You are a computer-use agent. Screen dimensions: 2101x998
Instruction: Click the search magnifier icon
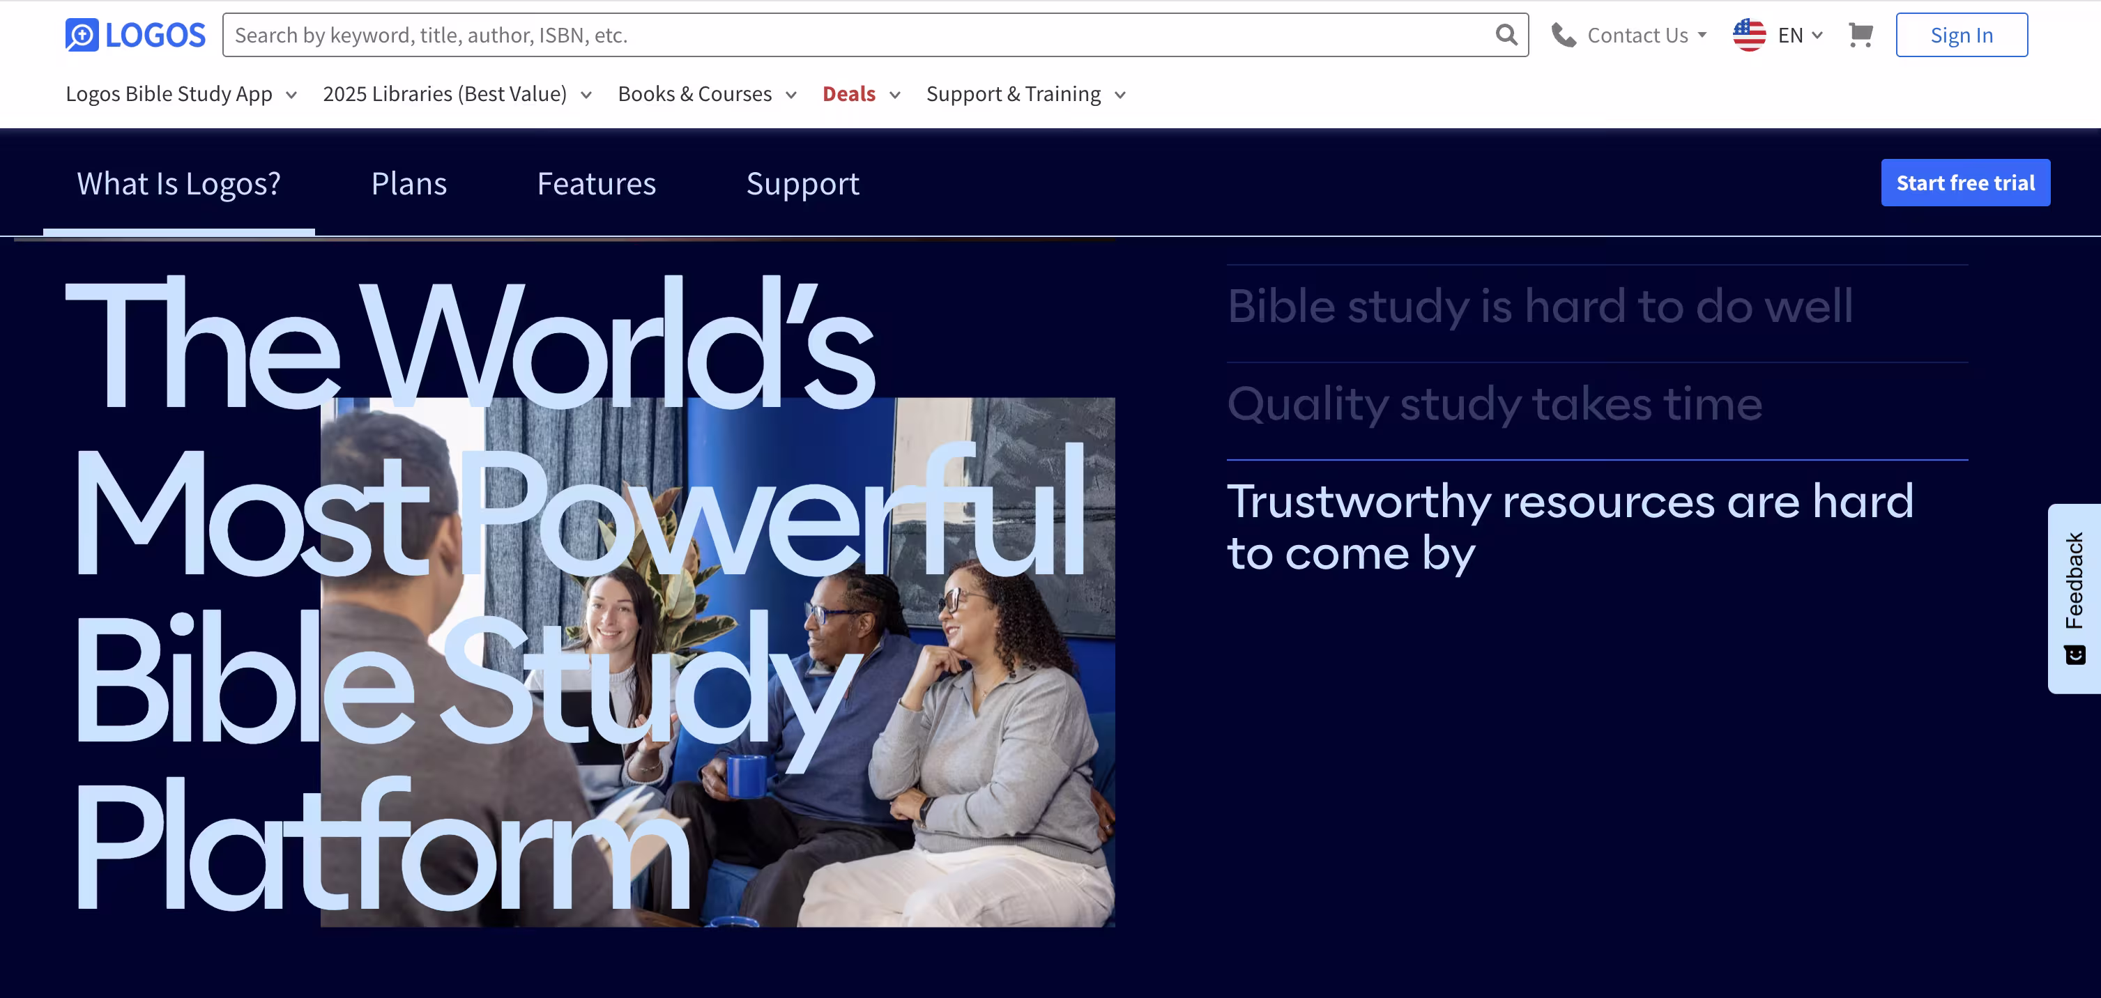(x=1506, y=35)
